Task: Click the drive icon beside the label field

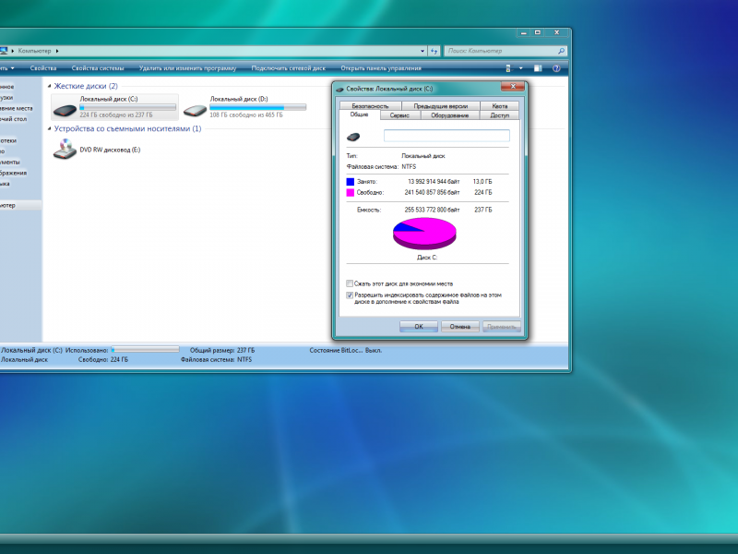Action: pos(353,137)
